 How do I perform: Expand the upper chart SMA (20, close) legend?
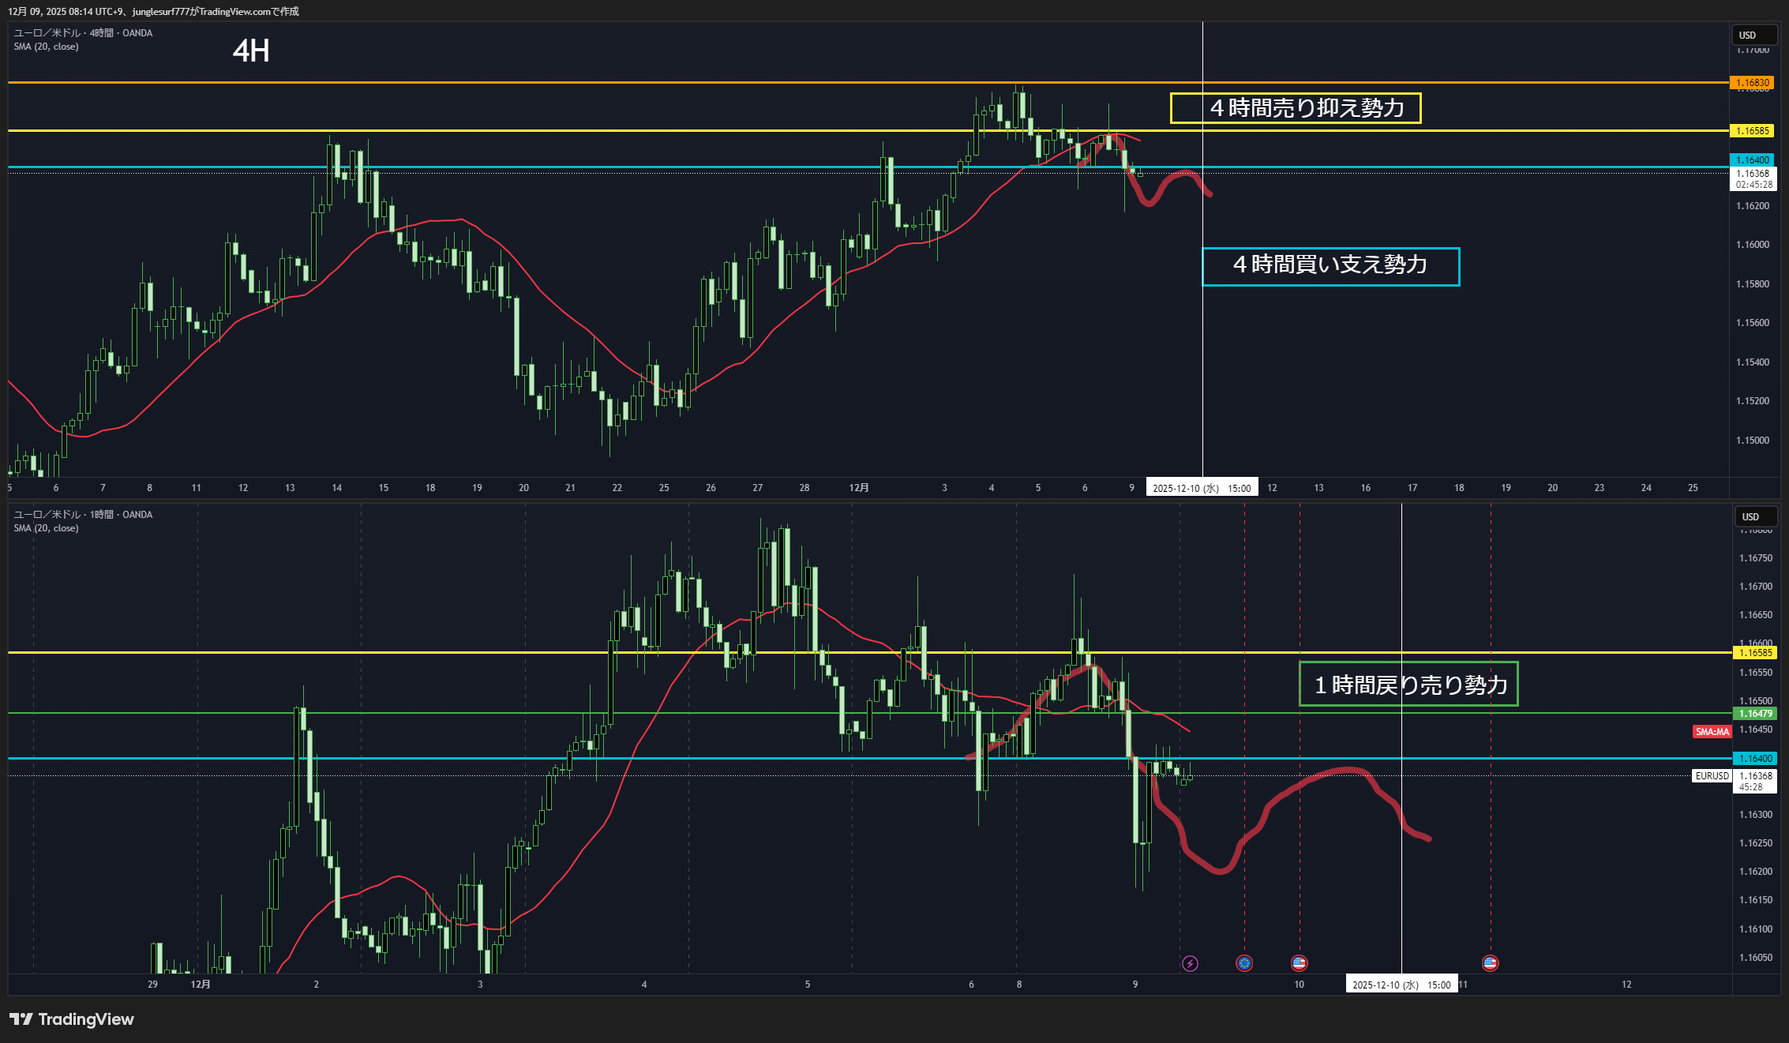click(x=46, y=47)
